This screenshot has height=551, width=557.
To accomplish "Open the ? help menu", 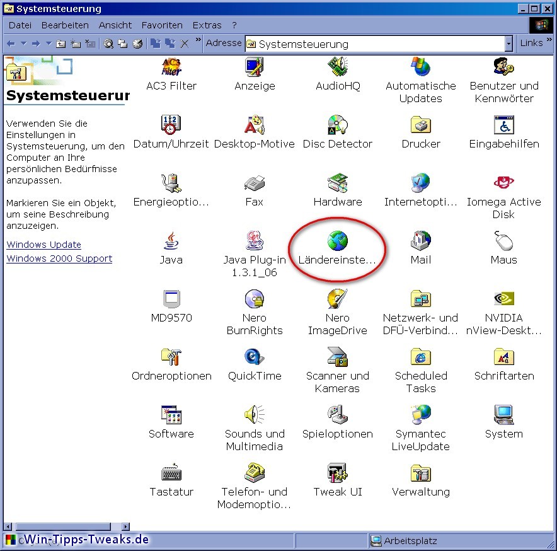I will pyautogui.click(x=234, y=25).
